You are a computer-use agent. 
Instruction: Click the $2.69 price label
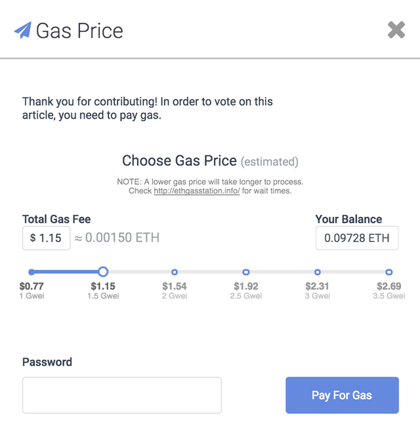tap(389, 286)
